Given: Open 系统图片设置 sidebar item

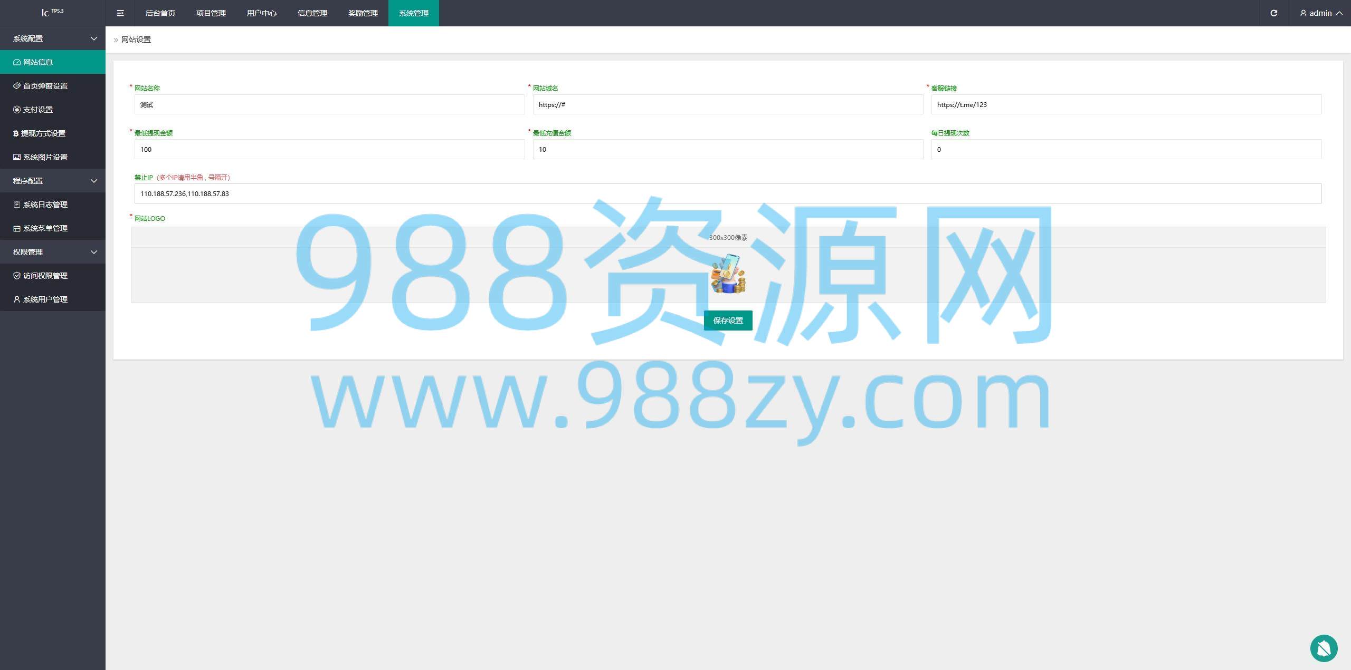Looking at the screenshot, I should pos(45,157).
